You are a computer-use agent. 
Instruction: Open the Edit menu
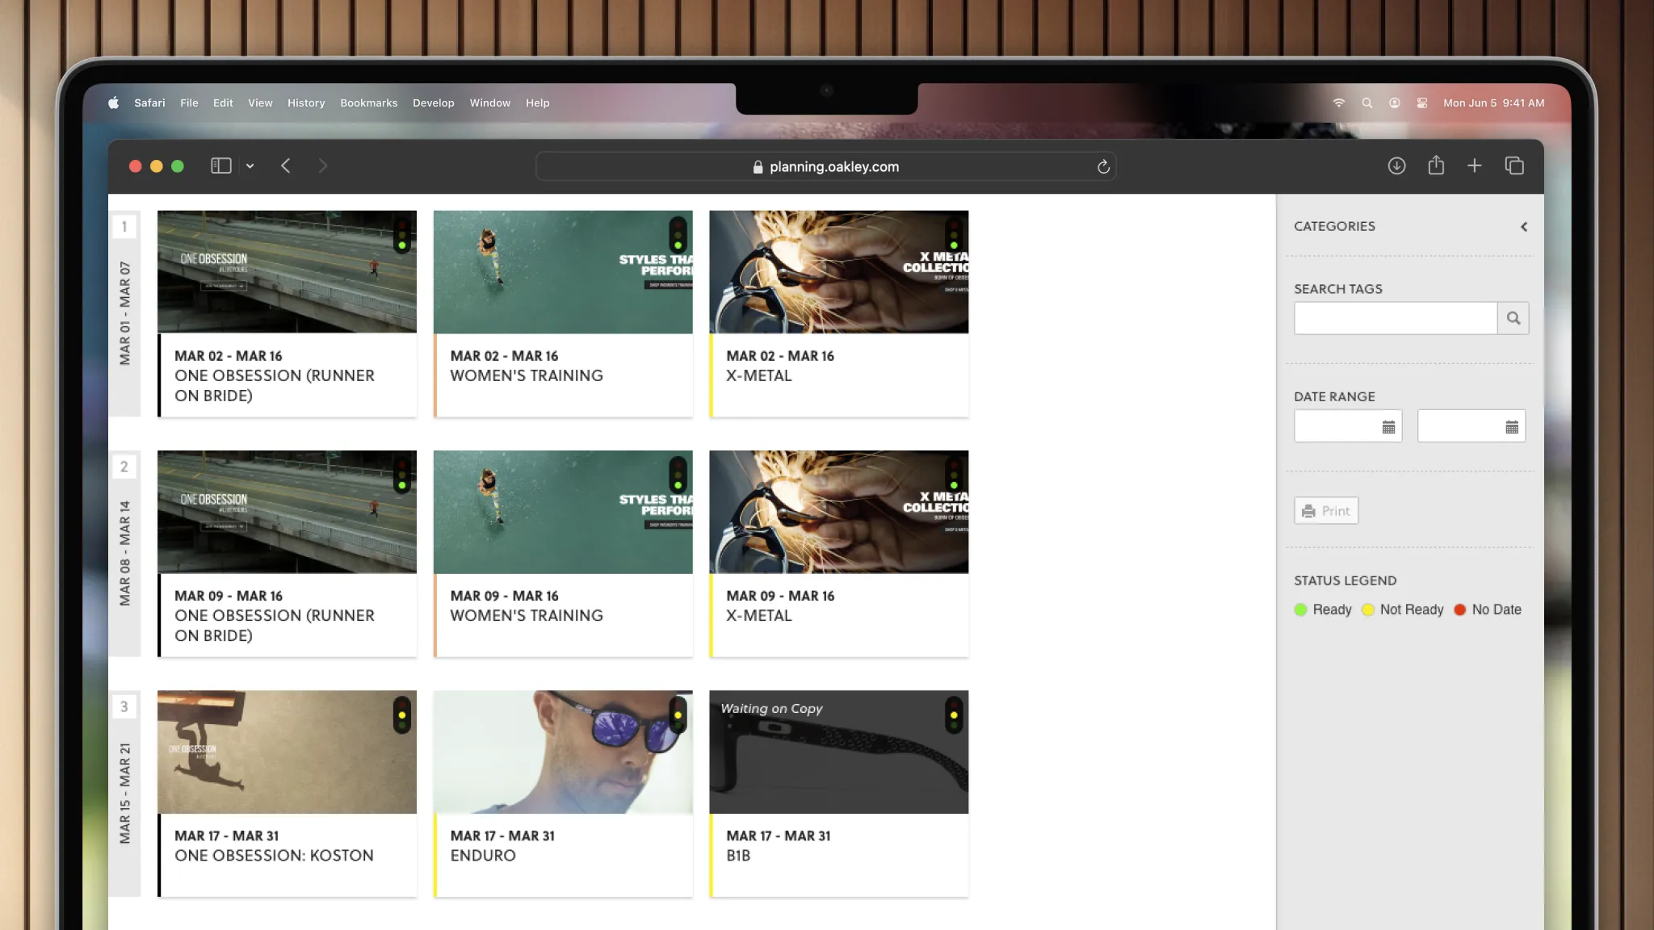coord(223,103)
